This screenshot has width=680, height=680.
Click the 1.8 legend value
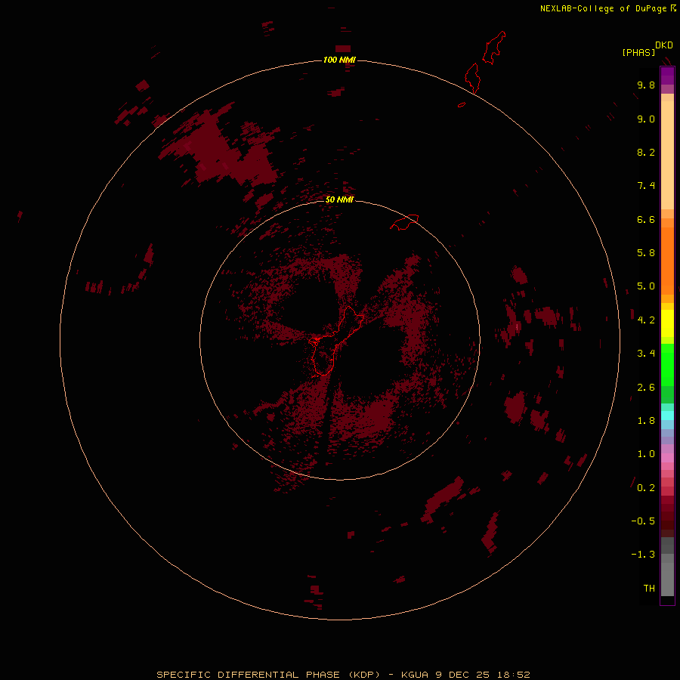[x=646, y=421]
